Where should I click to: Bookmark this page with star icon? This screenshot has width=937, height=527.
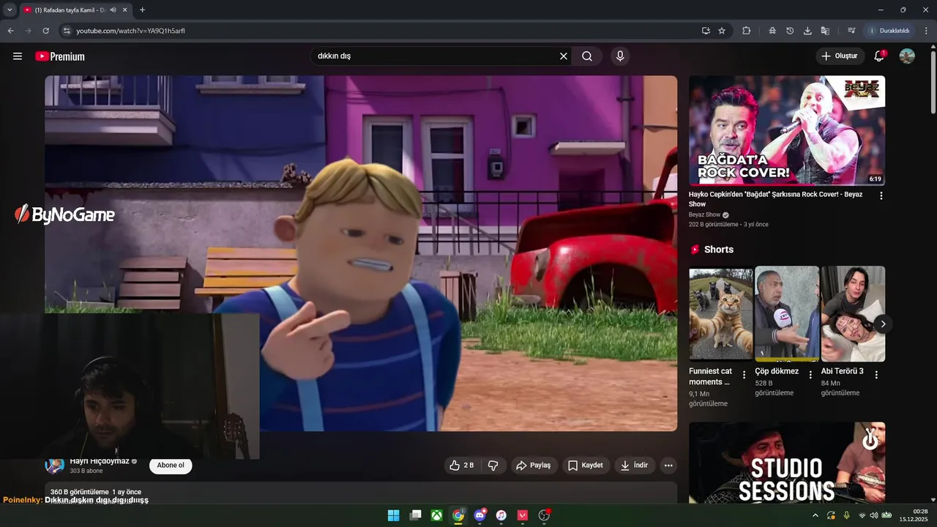[x=722, y=31]
